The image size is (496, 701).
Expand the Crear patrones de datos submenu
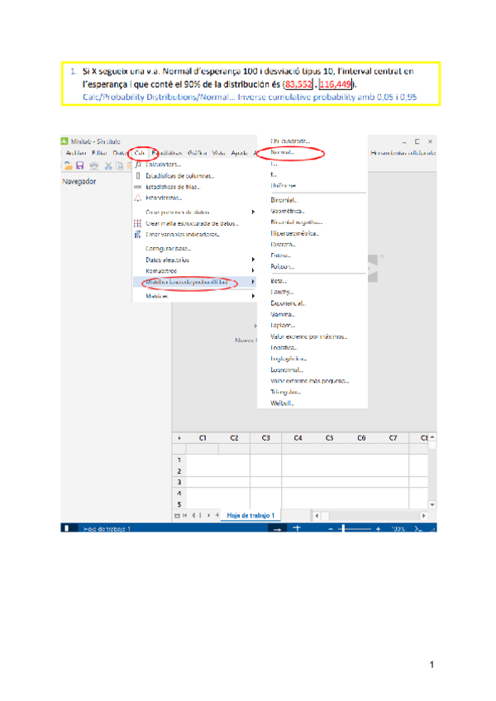[253, 212]
